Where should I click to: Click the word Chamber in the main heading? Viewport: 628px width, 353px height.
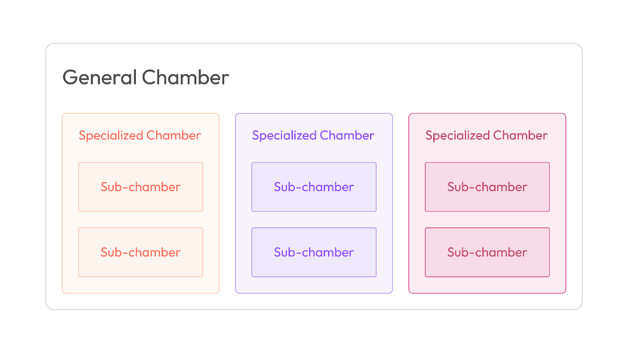185,78
